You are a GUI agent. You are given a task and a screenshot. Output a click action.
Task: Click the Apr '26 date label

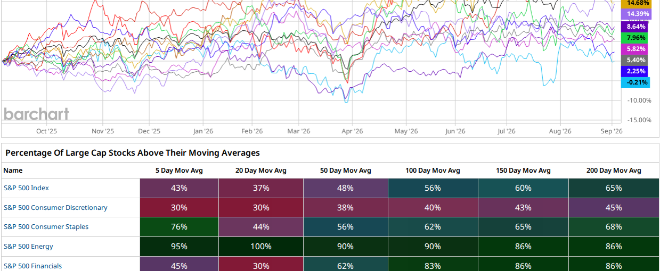click(x=352, y=131)
